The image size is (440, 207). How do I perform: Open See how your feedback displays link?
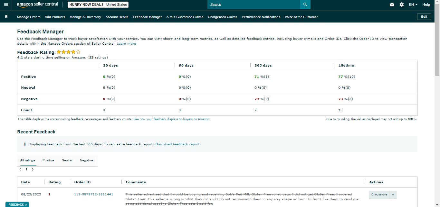pyautogui.click(x=171, y=119)
